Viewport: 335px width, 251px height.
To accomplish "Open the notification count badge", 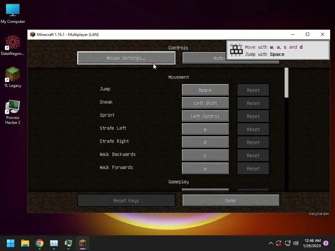I will (x=326, y=243).
